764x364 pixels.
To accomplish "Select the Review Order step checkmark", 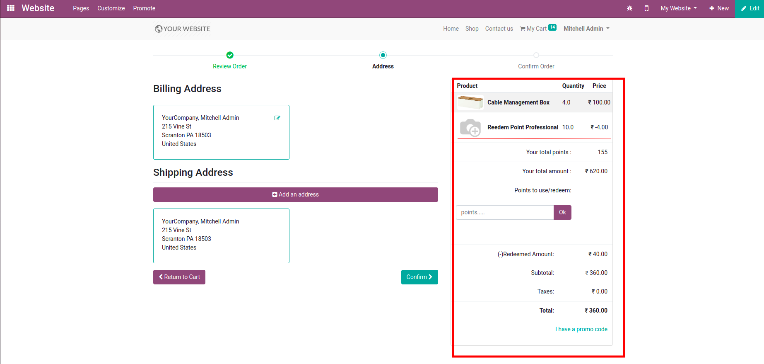I will click(230, 55).
